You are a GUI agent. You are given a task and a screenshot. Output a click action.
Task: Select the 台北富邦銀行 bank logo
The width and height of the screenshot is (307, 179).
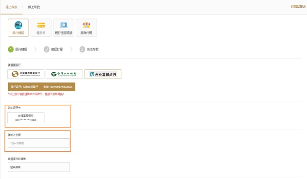coord(103,74)
